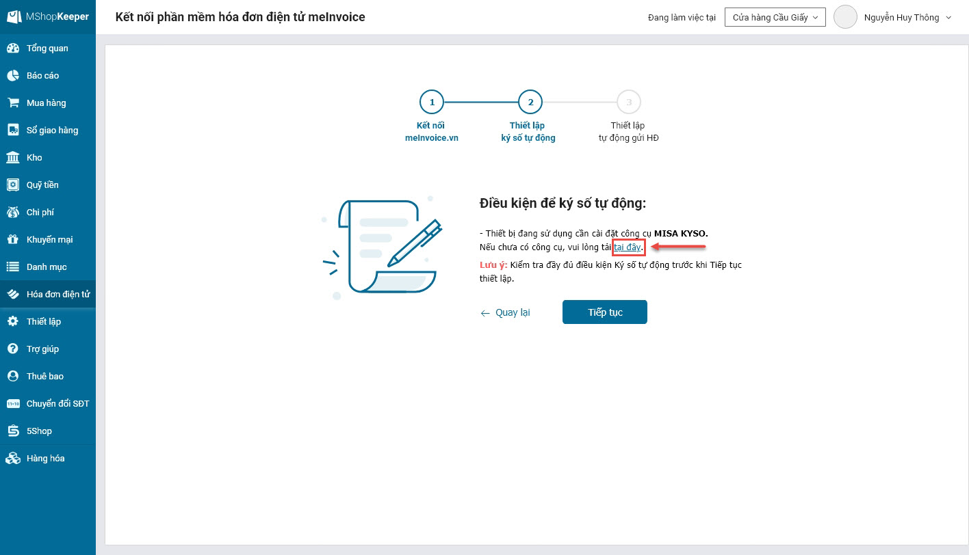Viewport: 969px width, 555px height.
Task: Click the 5Shop icon
Action: click(13, 431)
